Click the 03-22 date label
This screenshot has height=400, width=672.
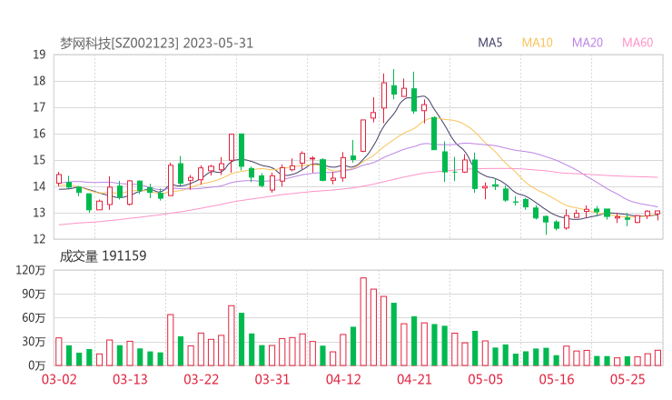[202, 379]
